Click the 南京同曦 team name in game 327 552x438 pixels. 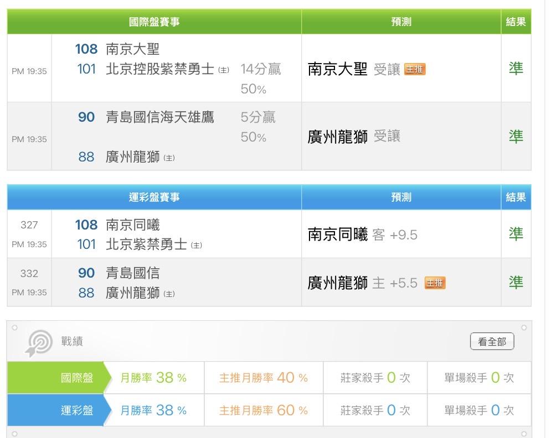132,225
